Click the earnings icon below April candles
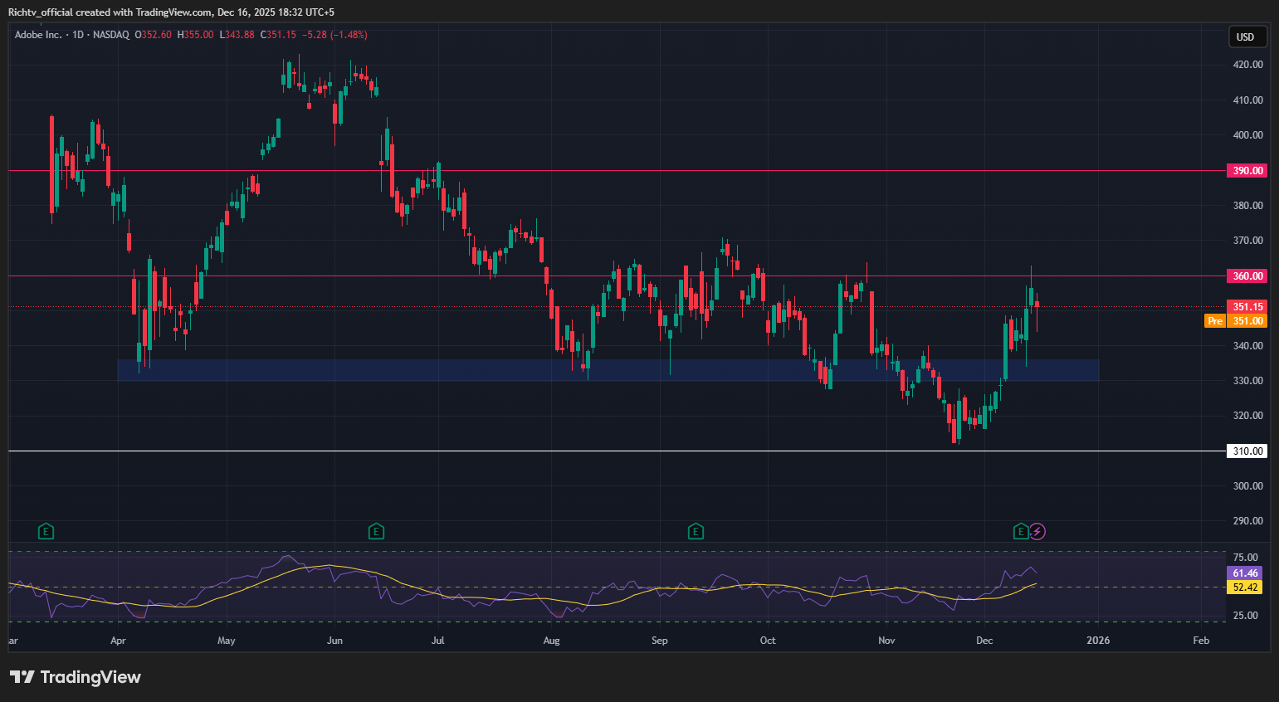Viewport: 1279px width, 702px height. 46,531
